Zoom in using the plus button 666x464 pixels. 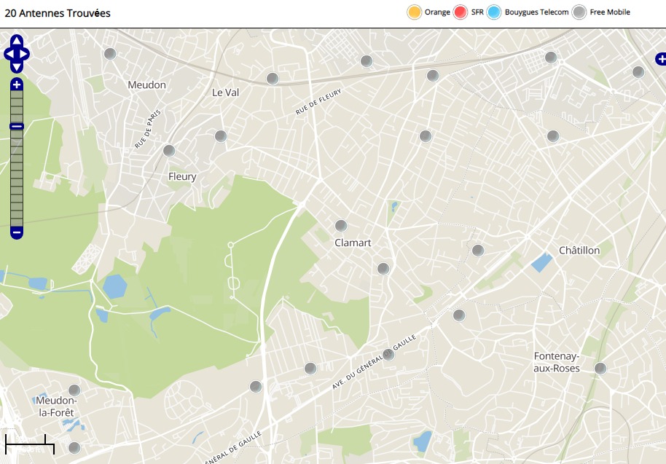[17, 84]
